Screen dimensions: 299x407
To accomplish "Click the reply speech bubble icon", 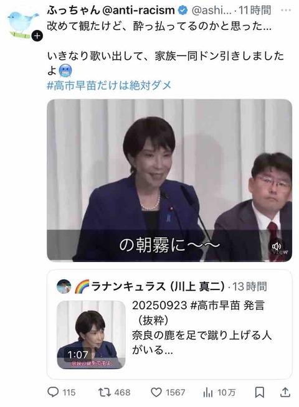I will (x=53, y=392).
